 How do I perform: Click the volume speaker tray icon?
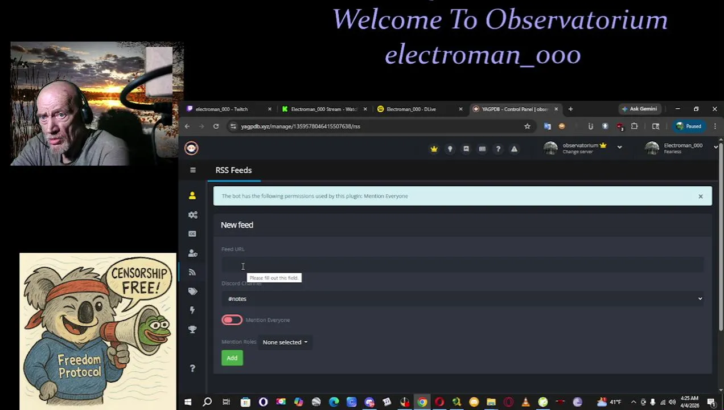click(x=672, y=403)
